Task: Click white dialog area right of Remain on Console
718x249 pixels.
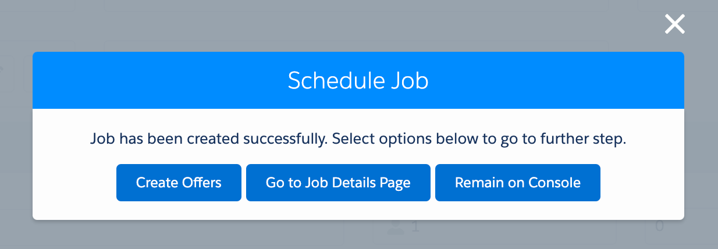Action: click(641, 183)
